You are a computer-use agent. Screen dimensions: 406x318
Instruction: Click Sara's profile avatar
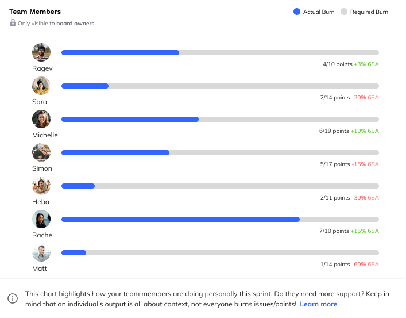41,86
